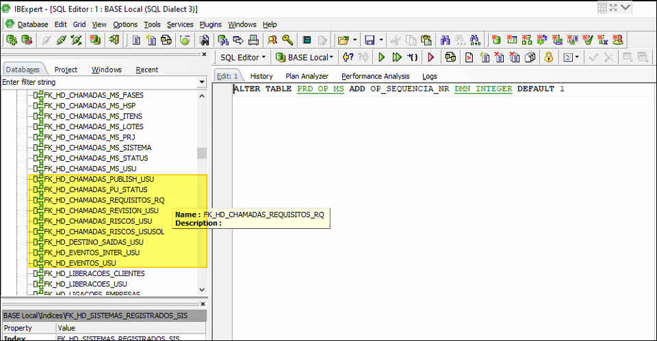
Task: Switch to the Windows tab in explorer
Action: [x=107, y=70]
